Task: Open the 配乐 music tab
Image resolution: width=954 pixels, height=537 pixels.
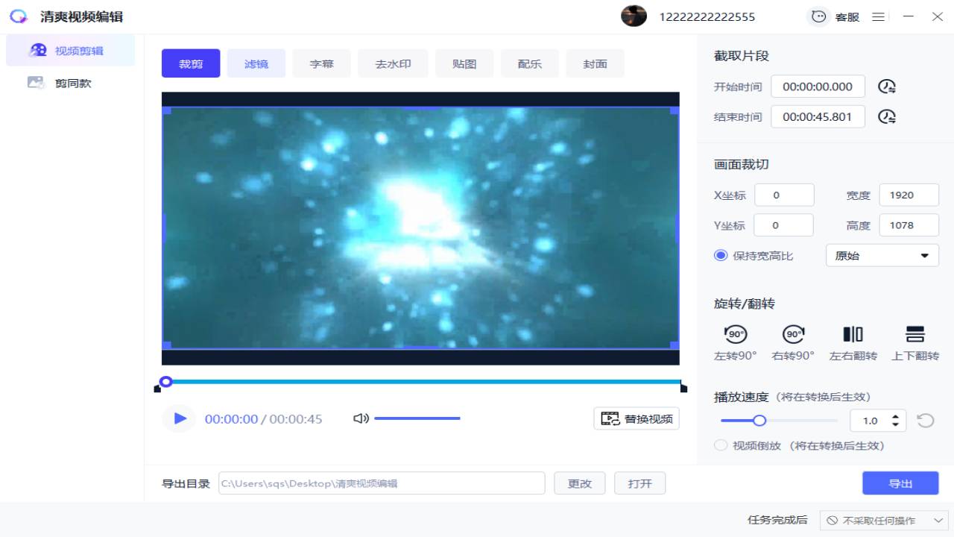Action: coord(529,63)
